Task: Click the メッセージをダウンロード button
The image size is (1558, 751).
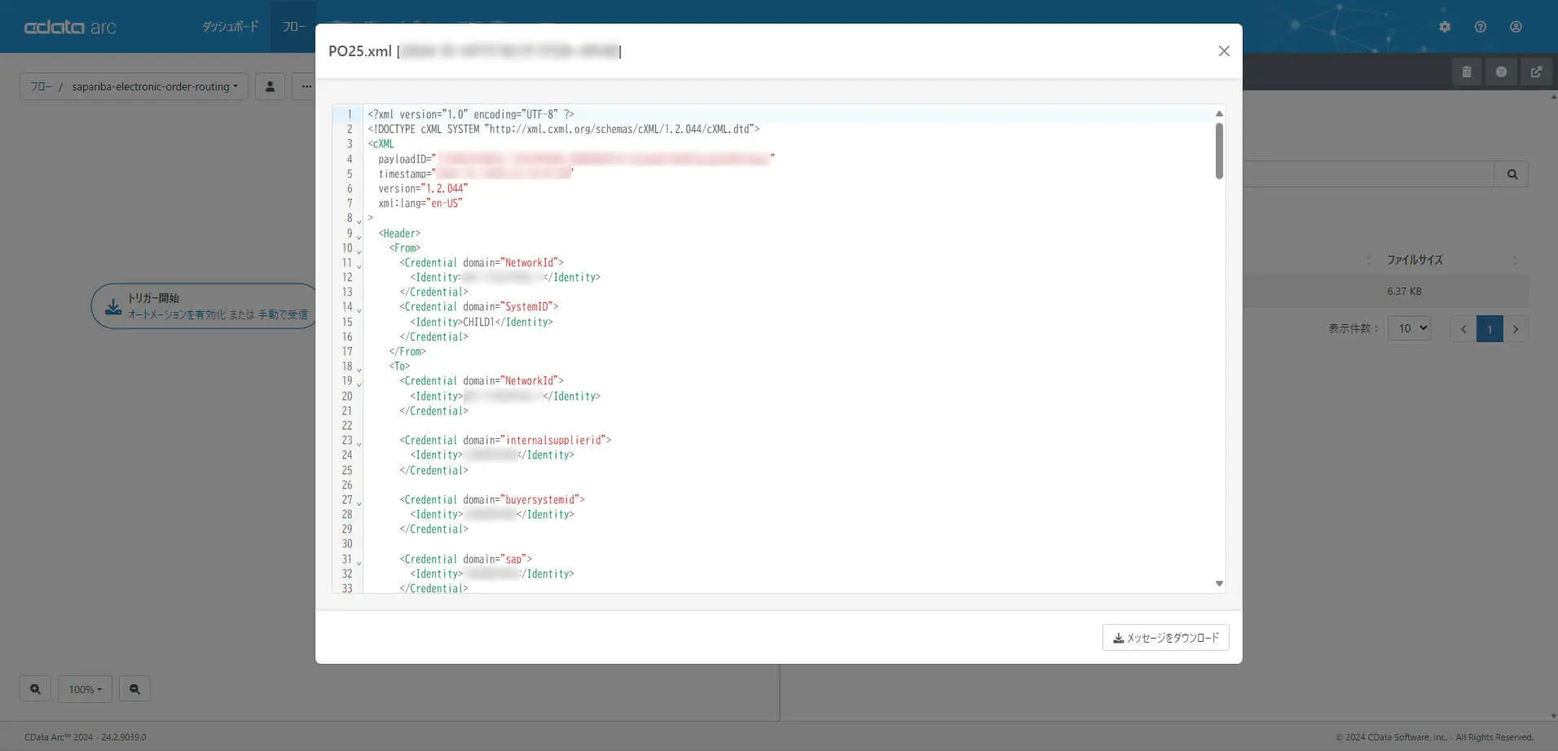Action: 1166,638
